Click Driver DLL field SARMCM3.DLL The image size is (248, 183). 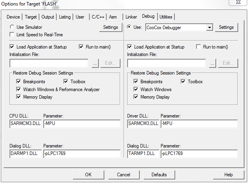pyautogui.click(x=143, y=124)
